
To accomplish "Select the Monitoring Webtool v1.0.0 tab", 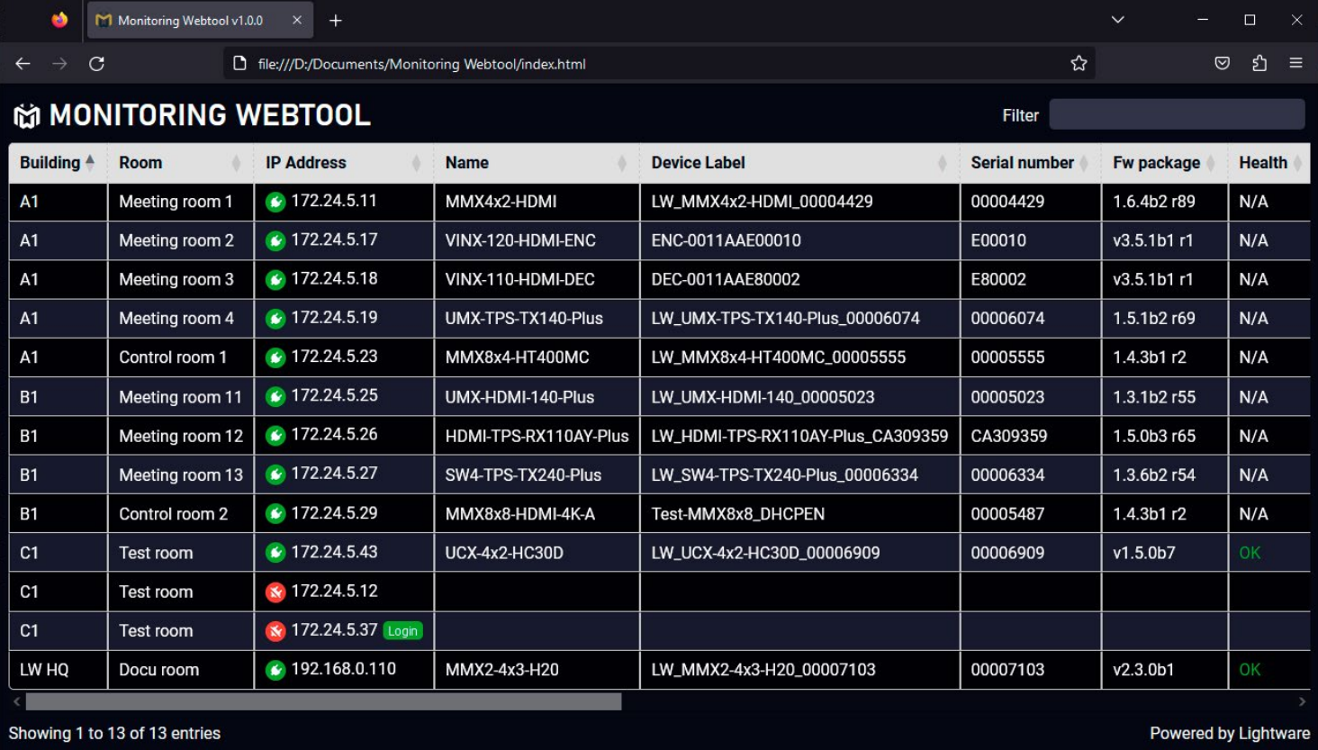I will pyautogui.click(x=189, y=19).
